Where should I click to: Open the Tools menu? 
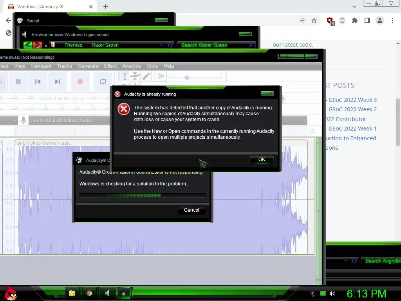pos(152,66)
